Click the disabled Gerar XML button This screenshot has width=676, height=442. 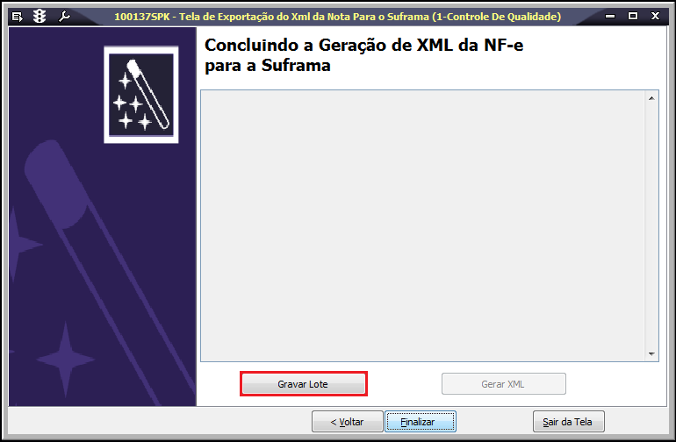tap(504, 384)
